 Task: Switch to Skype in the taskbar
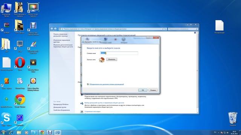[34, 132]
